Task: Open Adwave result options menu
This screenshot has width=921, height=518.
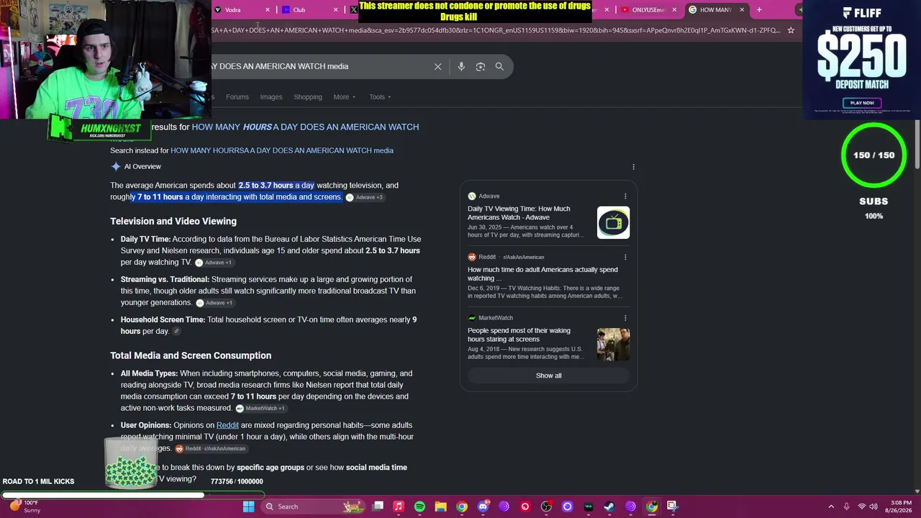Action: [625, 196]
